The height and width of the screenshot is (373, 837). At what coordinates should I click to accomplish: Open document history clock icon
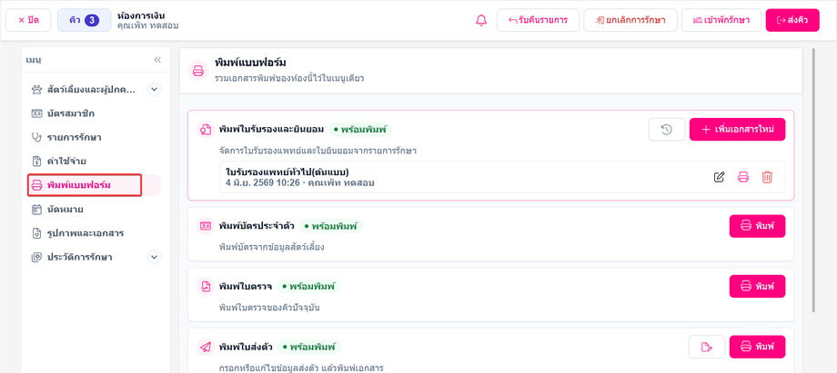tap(667, 130)
